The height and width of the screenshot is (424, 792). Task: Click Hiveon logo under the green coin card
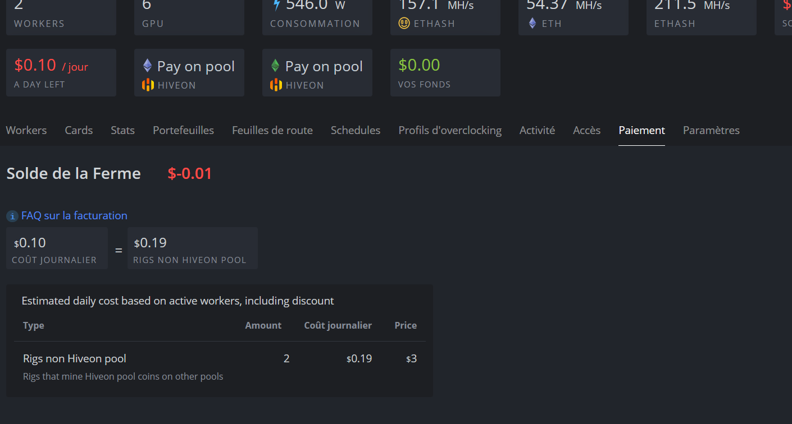[x=276, y=85]
